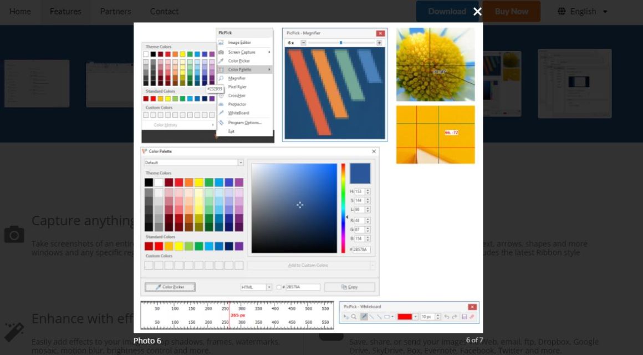Image resolution: width=643 pixels, height=355 pixels.
Task: Close the PicPick Magnifier window
Action: (x=381, y=33)
